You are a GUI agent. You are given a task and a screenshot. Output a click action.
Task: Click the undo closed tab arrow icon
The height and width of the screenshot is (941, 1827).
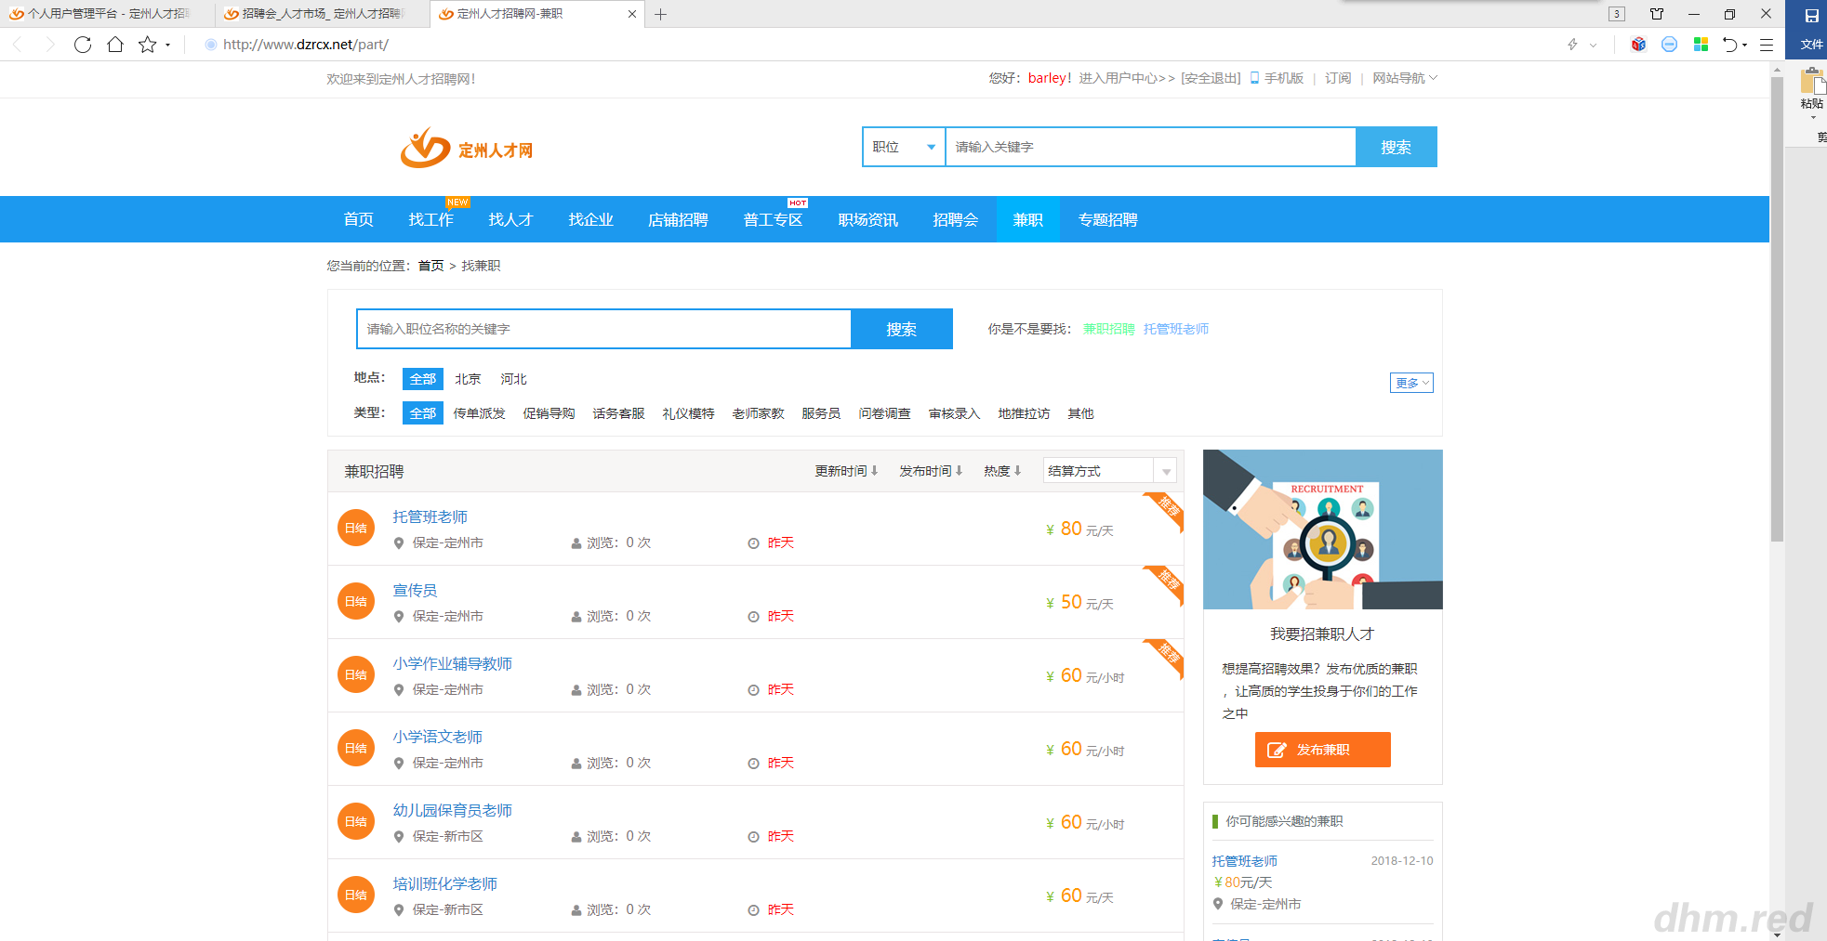coord(1729,45)
